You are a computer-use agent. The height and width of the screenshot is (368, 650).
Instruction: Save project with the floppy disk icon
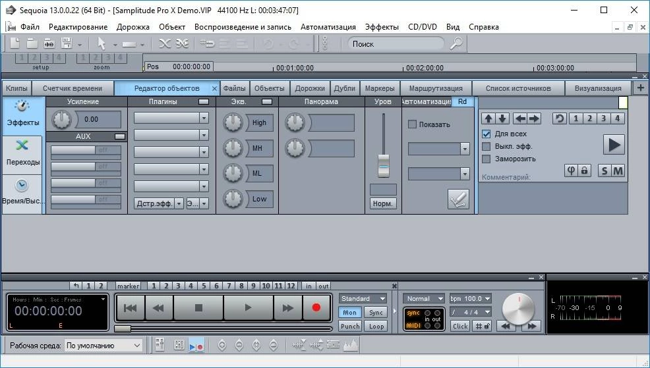(x=67, y=43)
